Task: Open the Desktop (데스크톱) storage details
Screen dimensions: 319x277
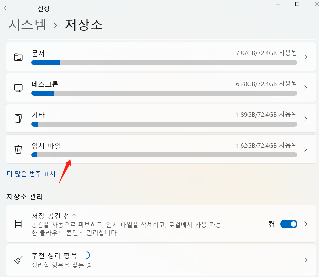Action: click(x=305, y=87)
